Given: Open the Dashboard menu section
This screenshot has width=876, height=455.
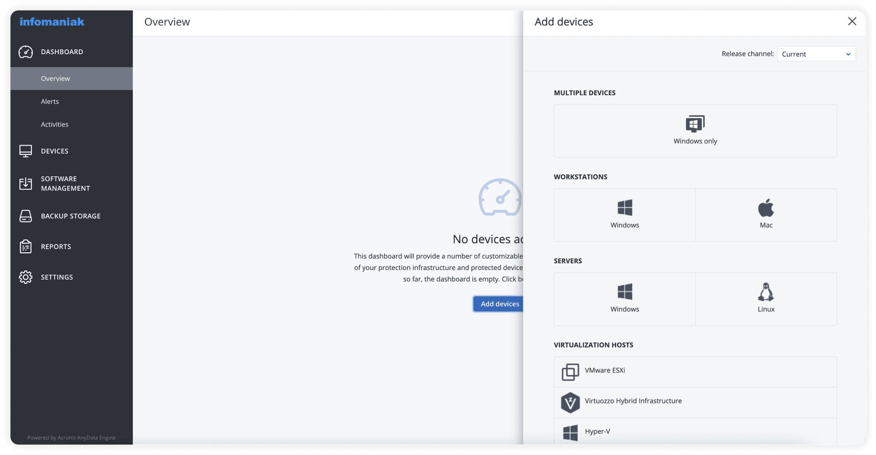Looking at the screenshot, I should tap(72, 52).
